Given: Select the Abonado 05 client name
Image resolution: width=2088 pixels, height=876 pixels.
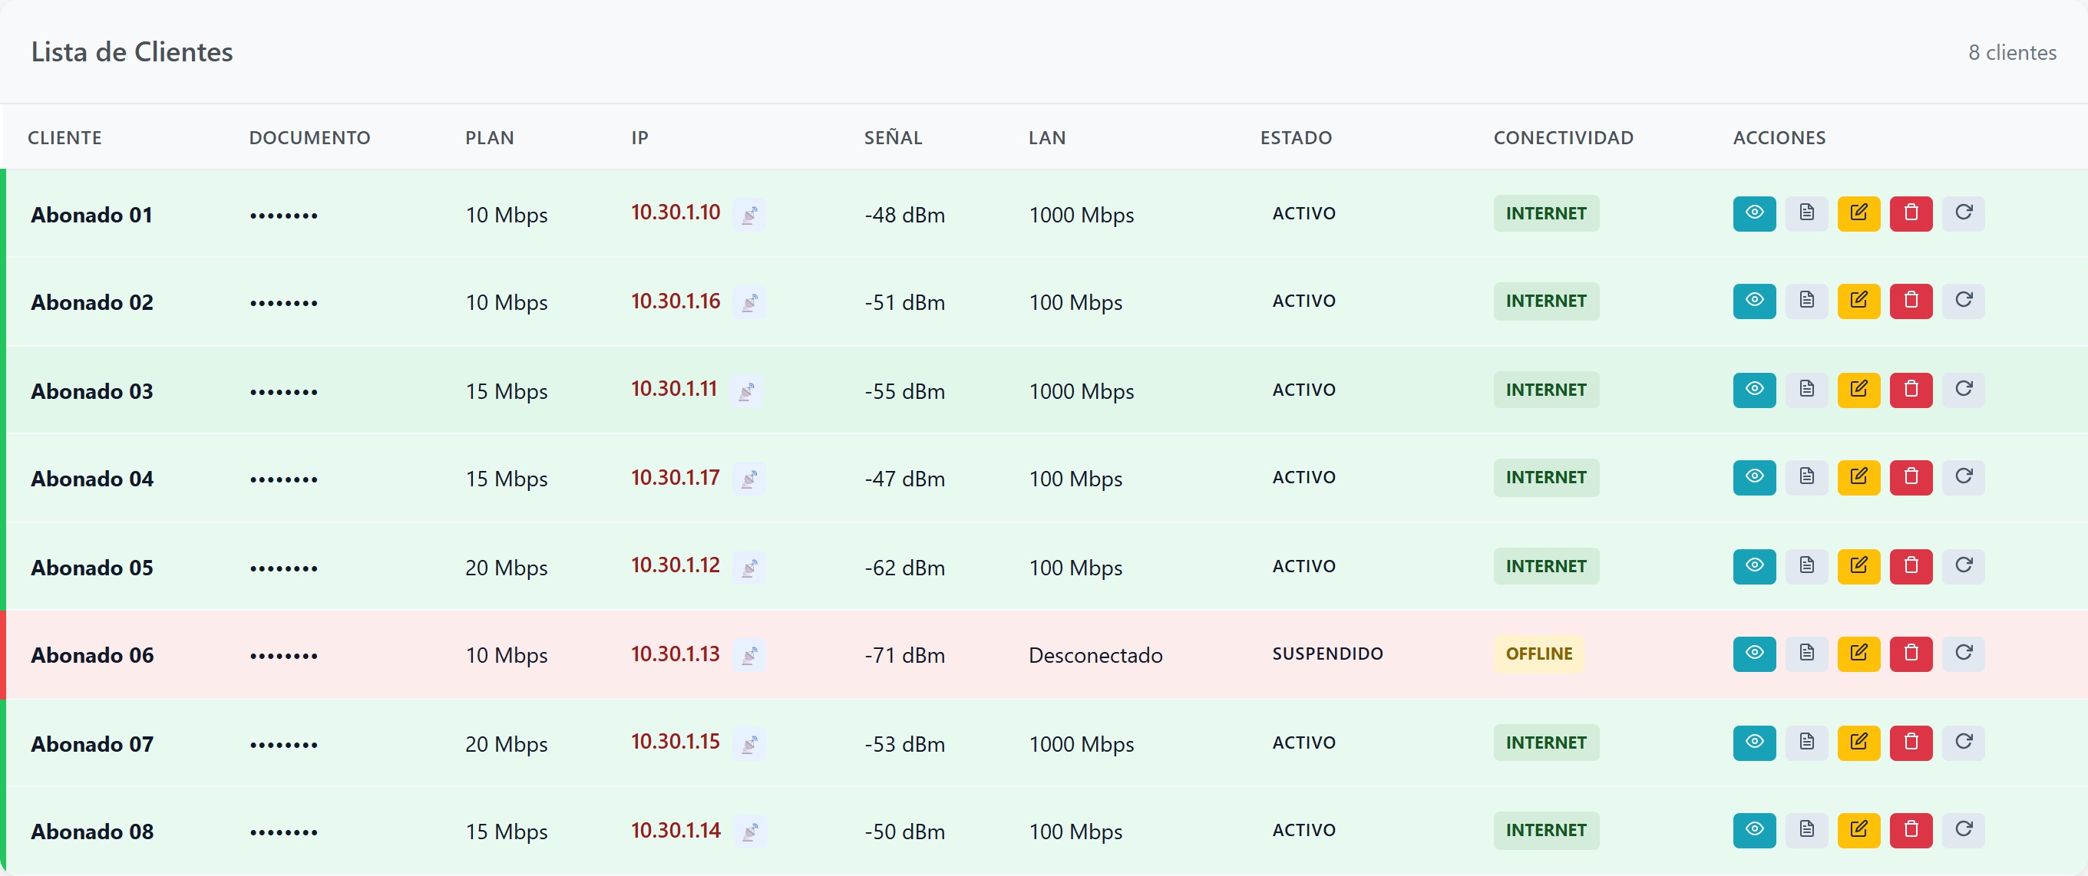Looking at the screenshot, I should pos(91,568).
